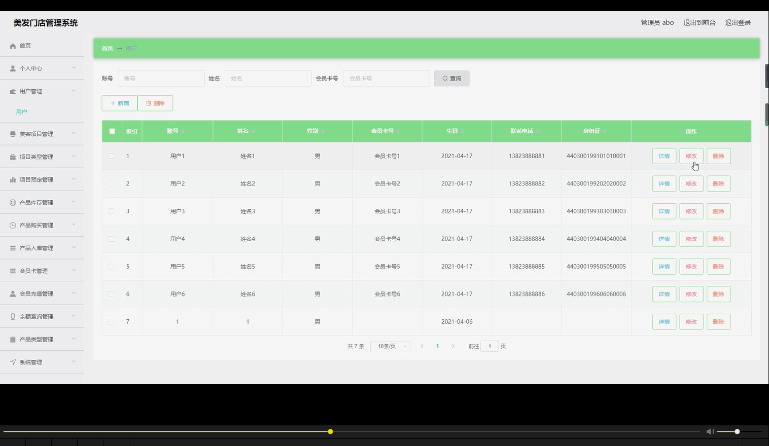769x446 pixels.
Task: Click the video progress bar knob
Action: (x=330, y=432)
